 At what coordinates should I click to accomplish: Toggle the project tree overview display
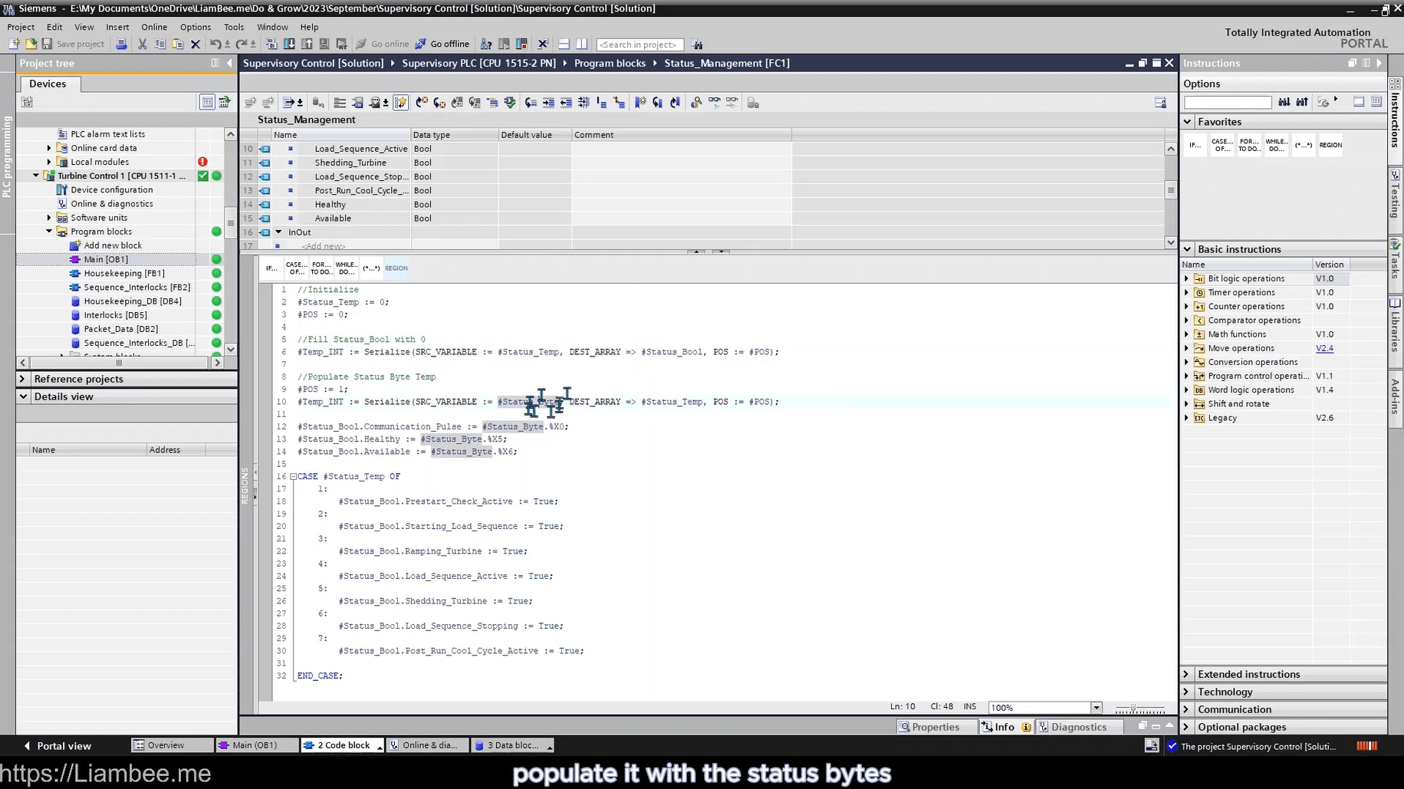point(207,102)
